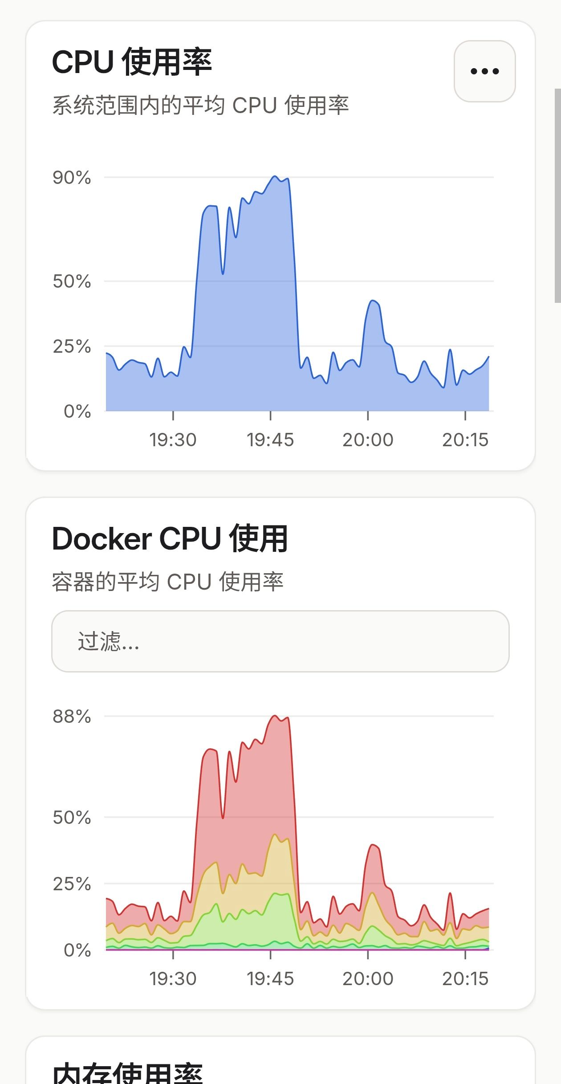The height and width of the screenshot is (1084, 561).
Task: Click the CPU 使用率 card title
Action: point(132,61)
